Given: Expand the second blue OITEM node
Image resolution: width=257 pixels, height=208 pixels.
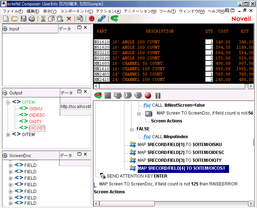Looking at the screenshot, I should tap(9, 135).
